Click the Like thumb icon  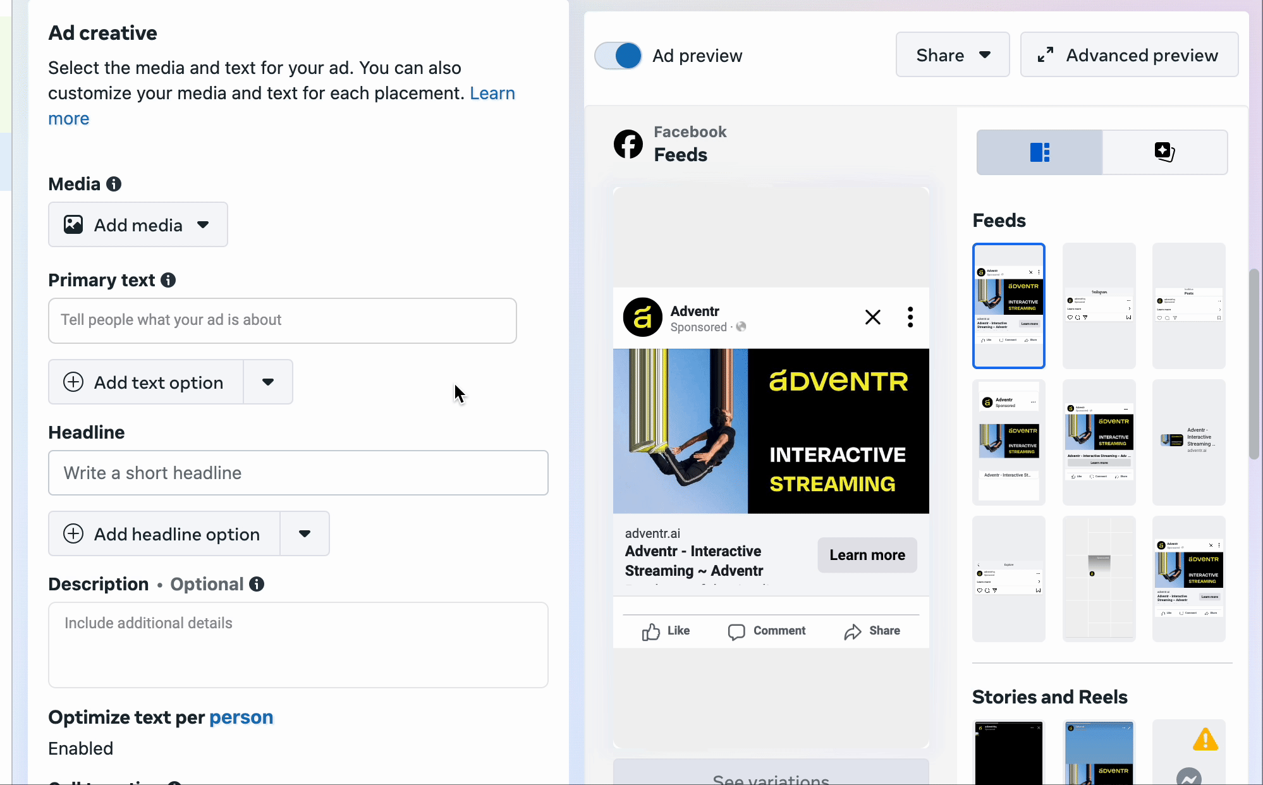tap(651, 631)
